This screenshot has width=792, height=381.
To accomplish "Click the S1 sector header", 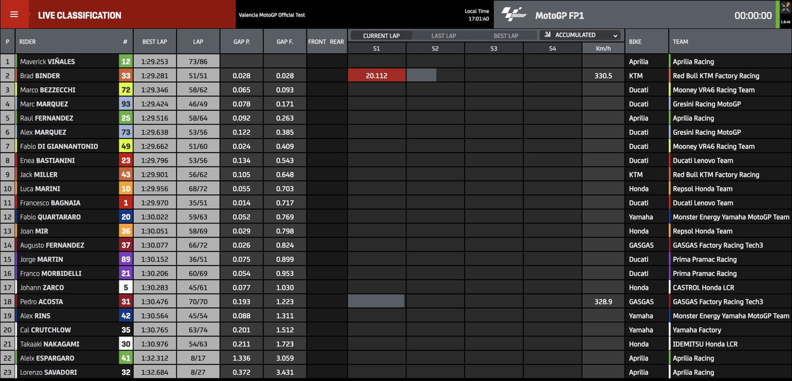I will click(377, 48).
